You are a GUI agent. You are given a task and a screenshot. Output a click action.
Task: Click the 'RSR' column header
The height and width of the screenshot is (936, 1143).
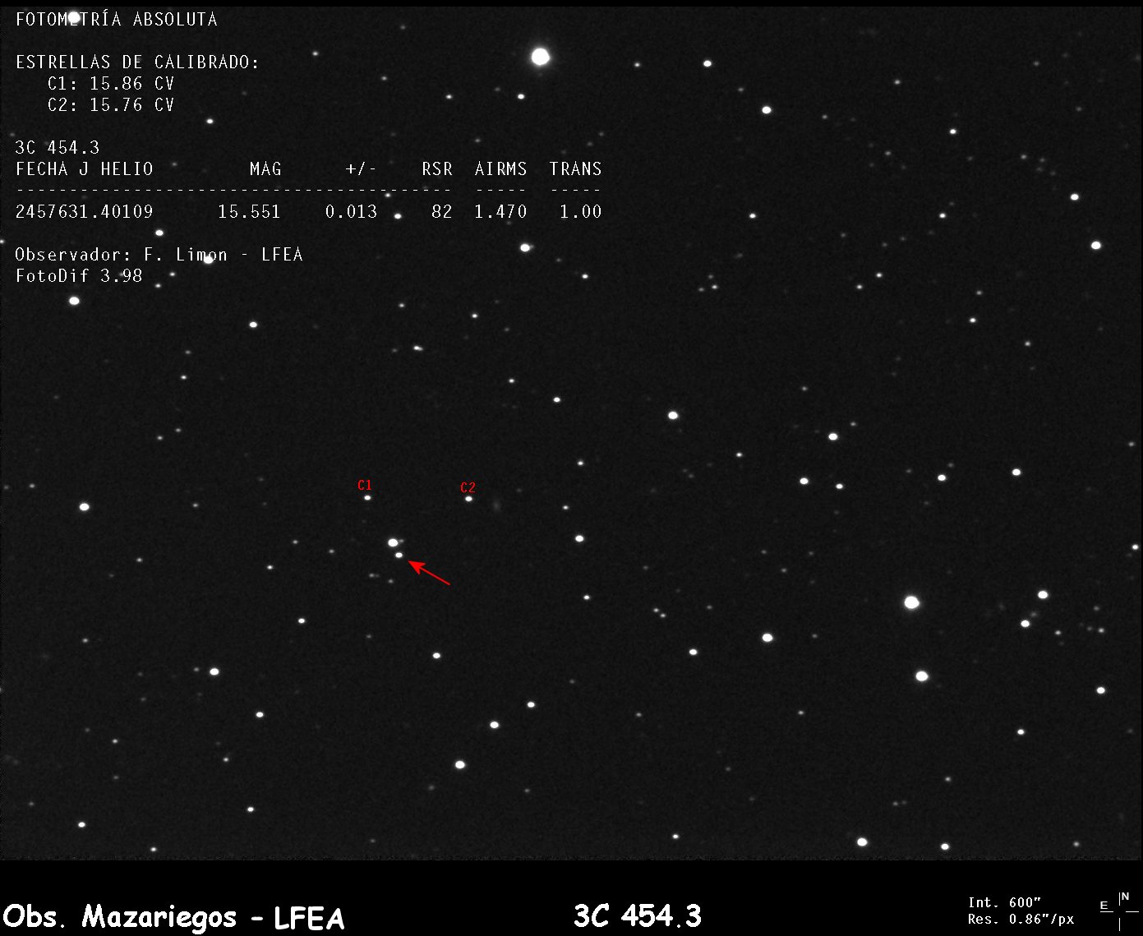437,169
